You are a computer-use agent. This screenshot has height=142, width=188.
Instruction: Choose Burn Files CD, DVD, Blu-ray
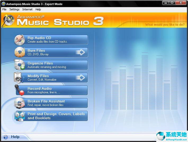(x=52, y=52)
